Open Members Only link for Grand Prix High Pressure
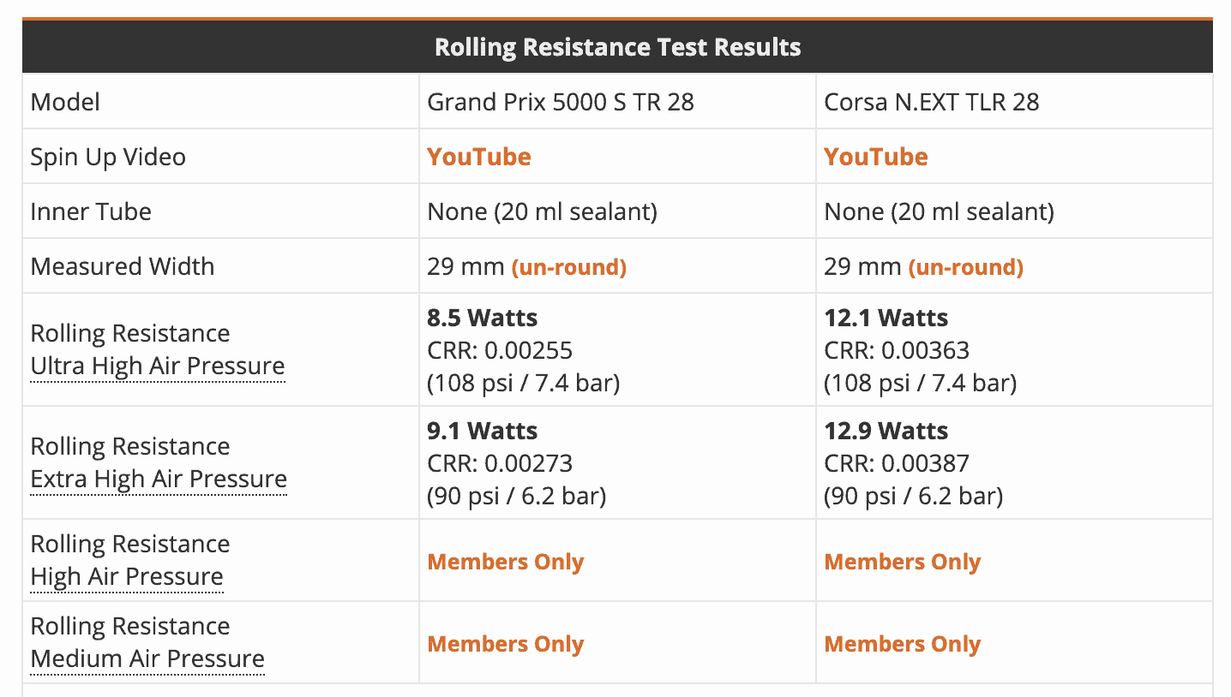Image resolution: width=1231 pixels, height=697 pixels. 506,562
